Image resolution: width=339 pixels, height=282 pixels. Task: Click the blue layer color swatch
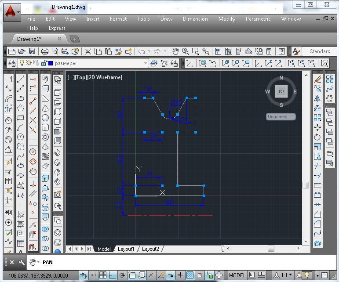pos(51,63)
